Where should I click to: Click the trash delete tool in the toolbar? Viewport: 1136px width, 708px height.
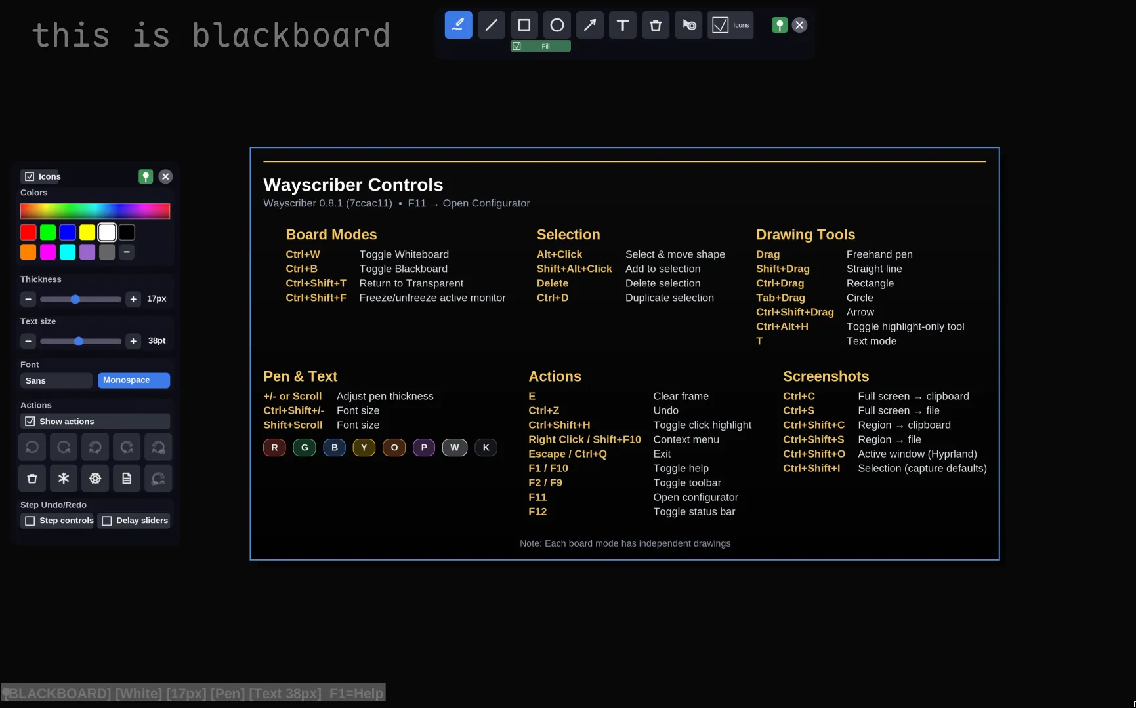(655, 25)
